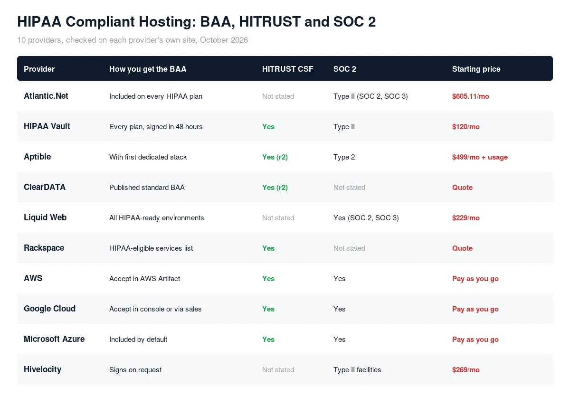This screenshot has height=396, width=570.
Task: Click Microsoft Azure's green HITRUST 'Yes'
Action: click(268, 339)
